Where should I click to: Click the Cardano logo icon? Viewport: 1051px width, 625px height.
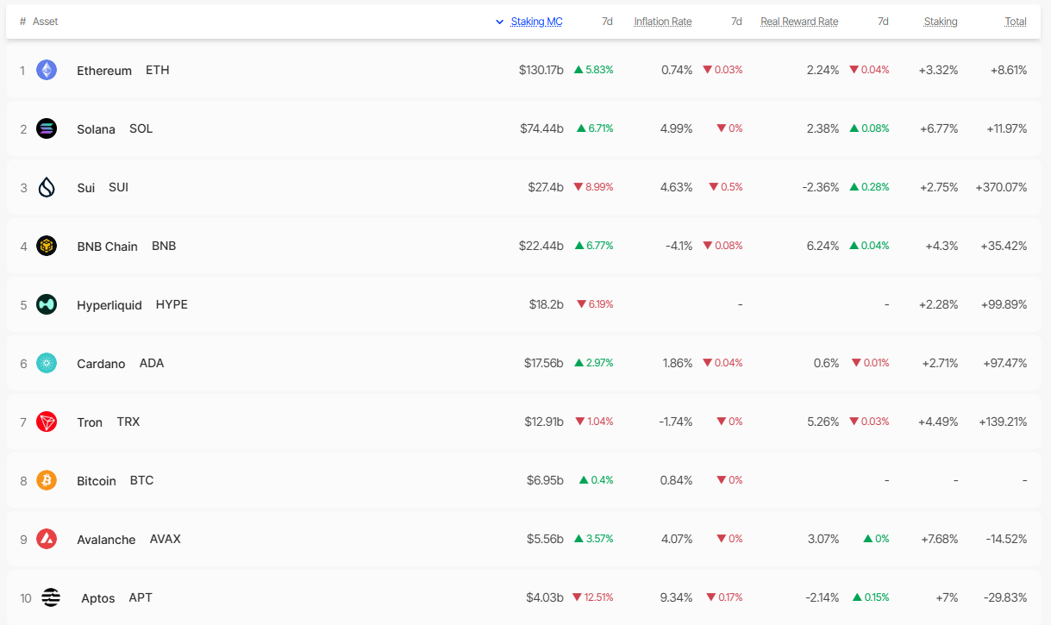pyautogui.click(x=47, y=363)
